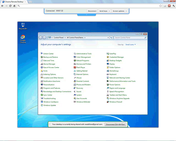The width and height of the screenshot is (176, 141).
Task: Click the Sound speaker icon
Action: pyautogui.click(x=75, y=92)
